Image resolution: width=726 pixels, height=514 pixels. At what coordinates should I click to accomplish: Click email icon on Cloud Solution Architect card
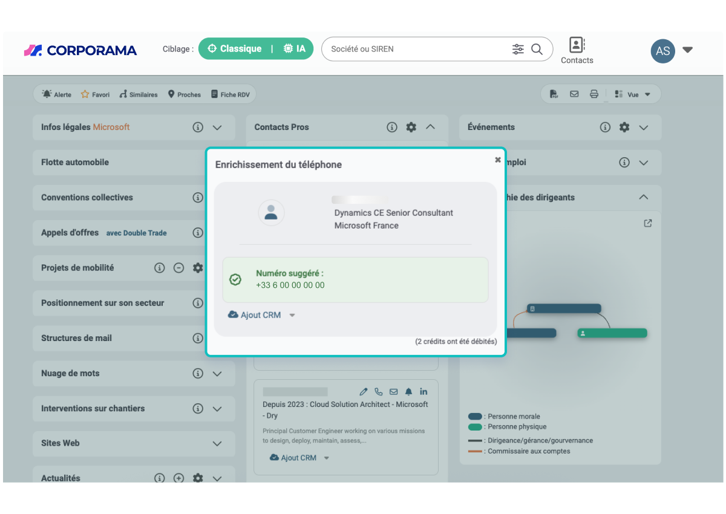[394, 392]
